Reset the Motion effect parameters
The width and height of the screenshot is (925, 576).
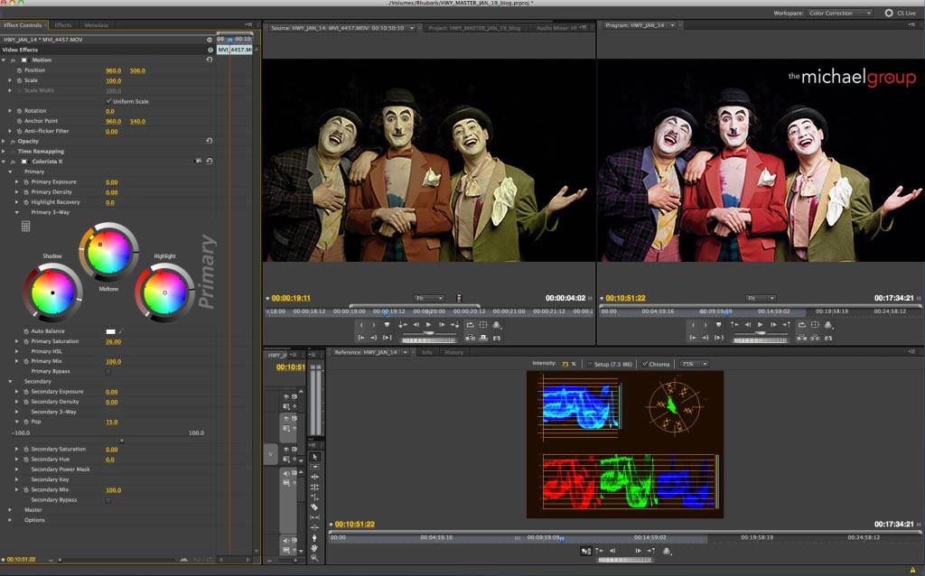pyautogui.click(x=210, y=60)
